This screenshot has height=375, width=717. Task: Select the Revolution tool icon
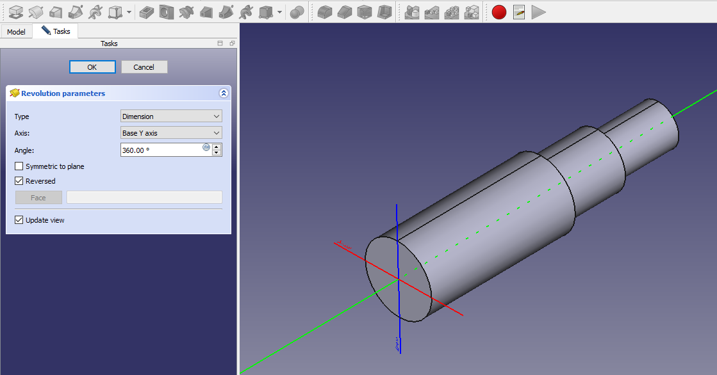pos(36,12)
